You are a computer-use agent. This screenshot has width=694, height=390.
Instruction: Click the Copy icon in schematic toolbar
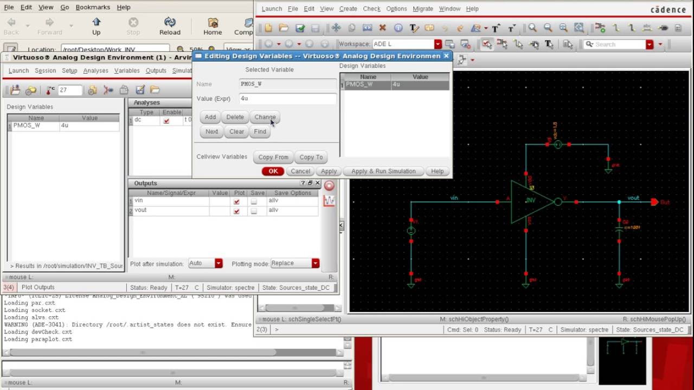pyautogui.click(x=351, y=28)
